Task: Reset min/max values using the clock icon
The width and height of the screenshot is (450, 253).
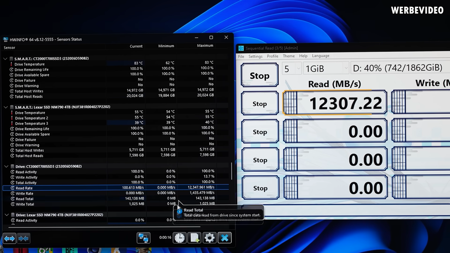Action: 180,237
